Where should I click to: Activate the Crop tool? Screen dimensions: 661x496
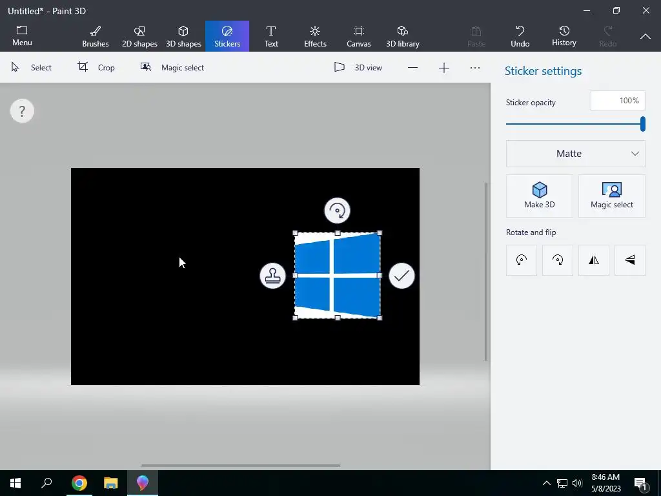tap(96, 67)
